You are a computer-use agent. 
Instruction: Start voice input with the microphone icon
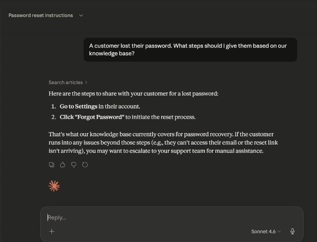point(292,232)
